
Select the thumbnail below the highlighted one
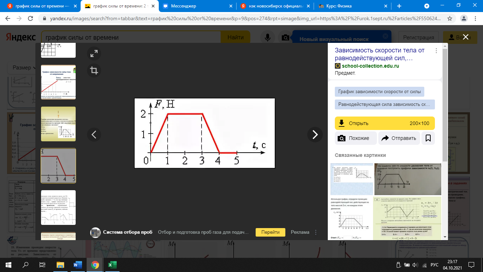pos(58,207)
